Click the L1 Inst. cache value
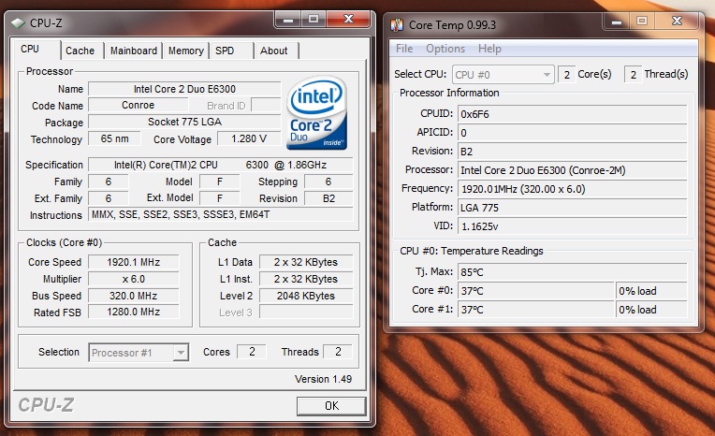 click(306, 279)
